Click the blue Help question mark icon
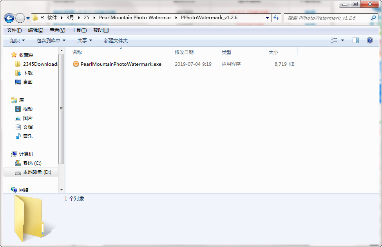Image resolution: width=382 pixels, height=247 pixels. click(x=369, y=40)
